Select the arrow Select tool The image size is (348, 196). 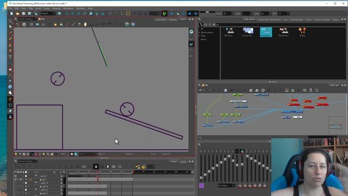10,27
